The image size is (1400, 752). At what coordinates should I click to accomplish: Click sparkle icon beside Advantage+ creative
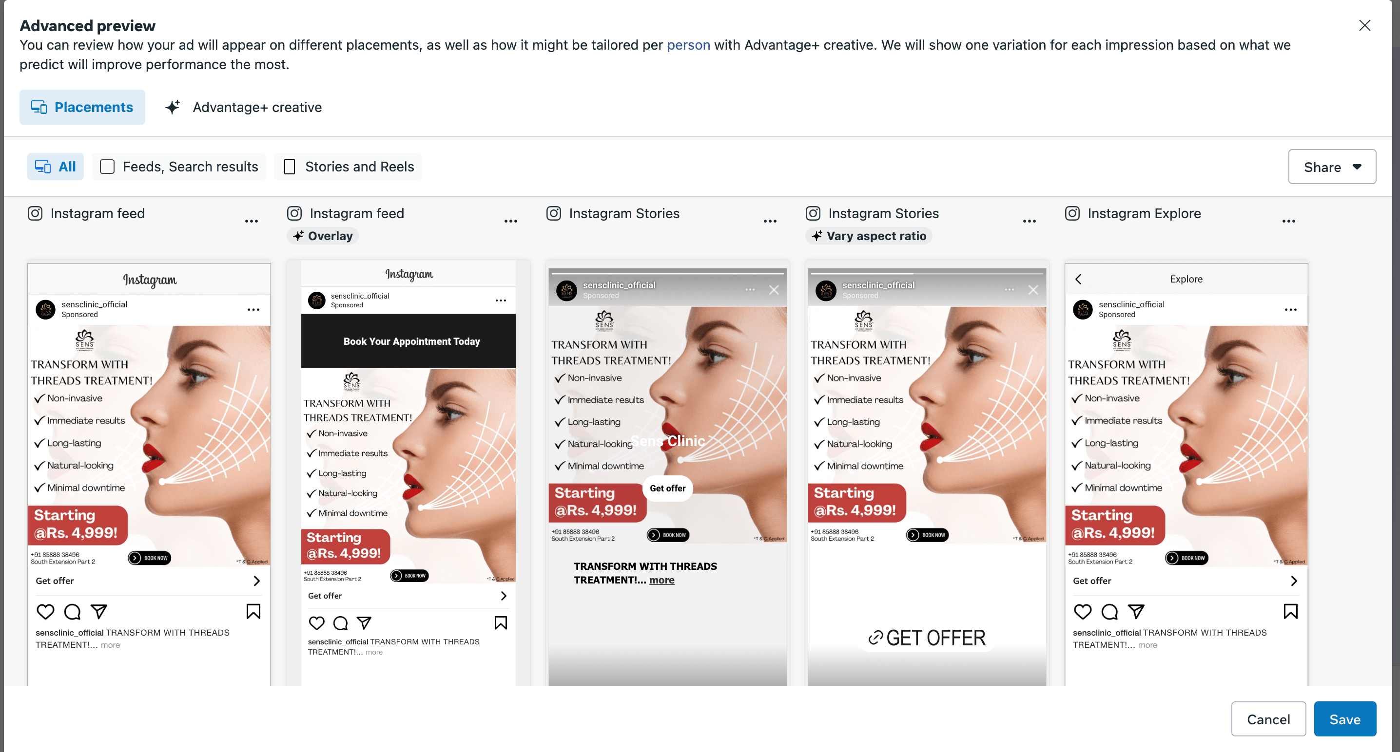pos(172,107)
